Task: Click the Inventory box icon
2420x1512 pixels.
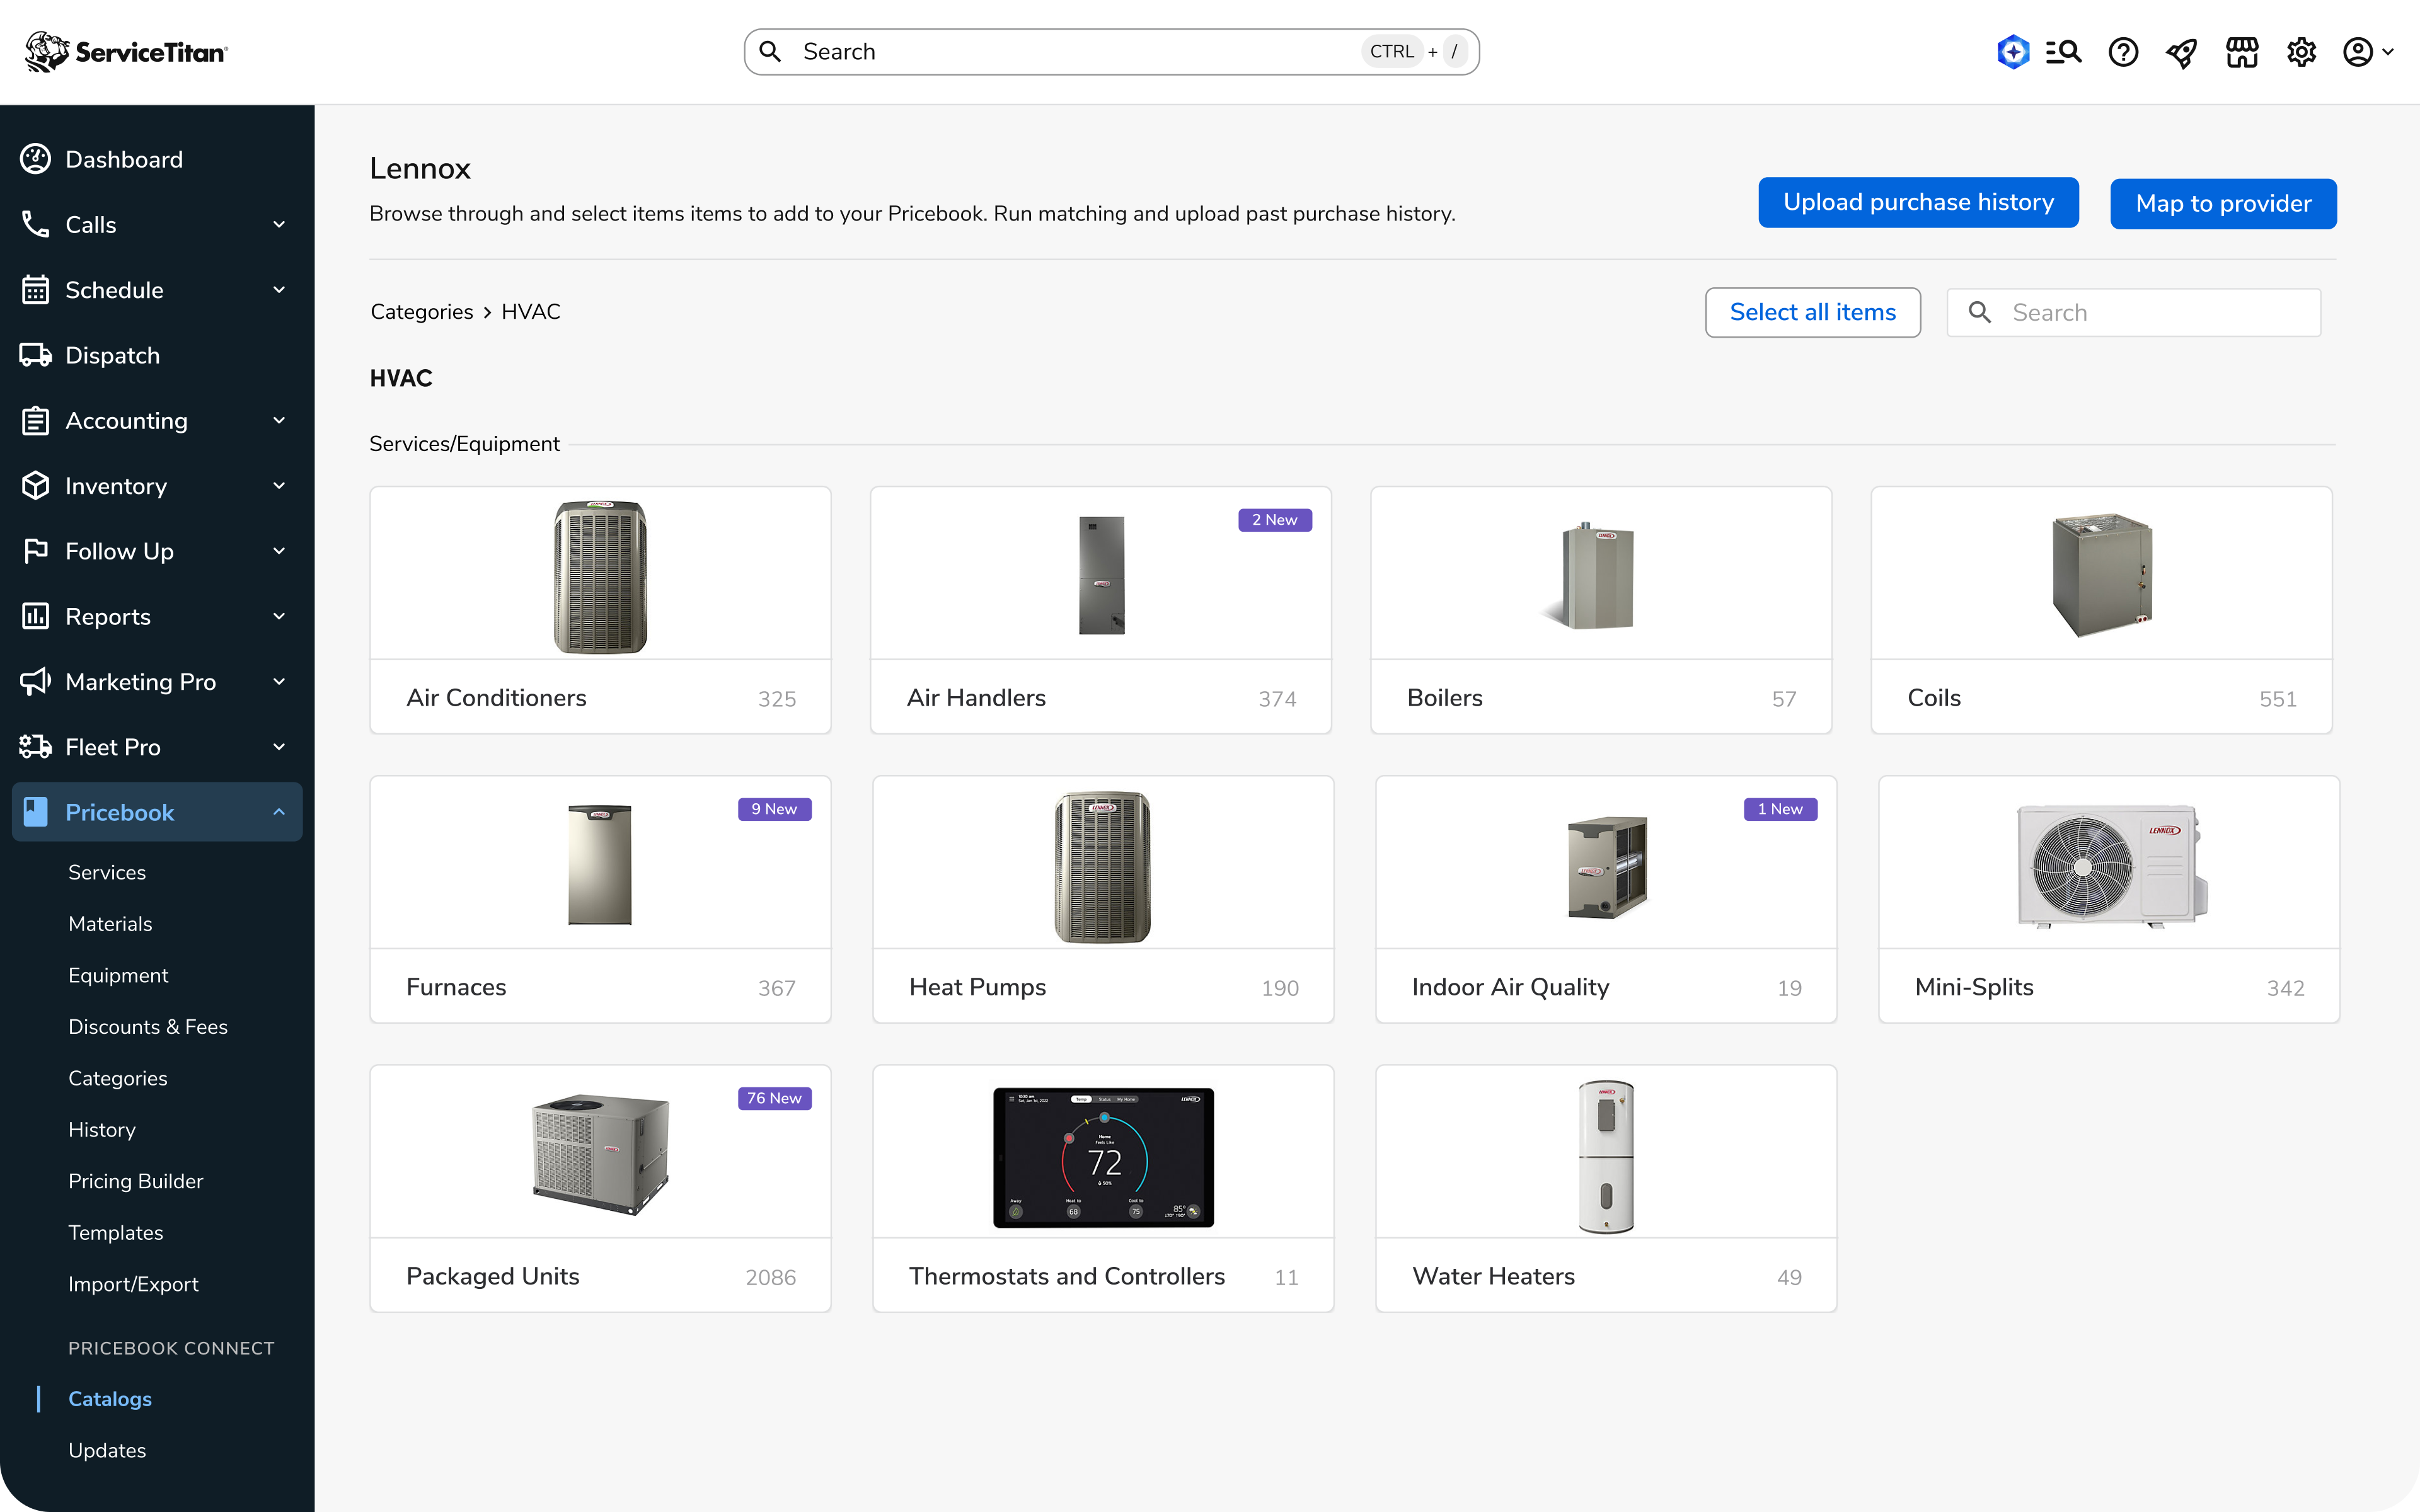Action: tap(36, 486)
